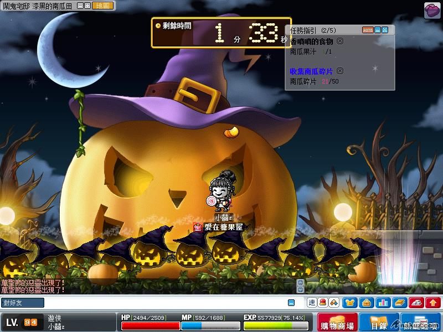Open the 購物商場 cash shop button
The image size is (443, 332).
(x=337, y=322)
